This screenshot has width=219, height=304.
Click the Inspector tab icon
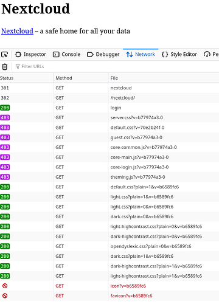(18, 54)
